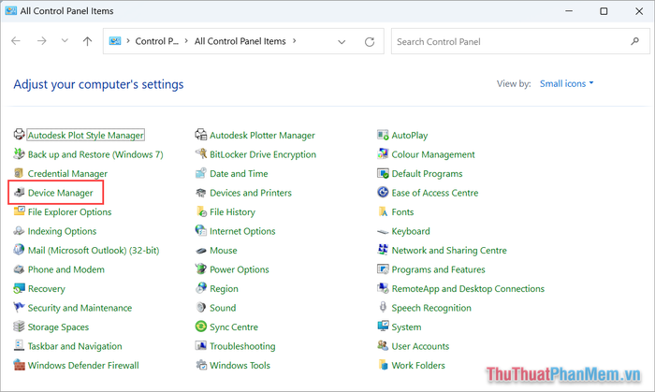Open the View by Small icons dropdown
The image size is (655, 392).
pos(566,83)
